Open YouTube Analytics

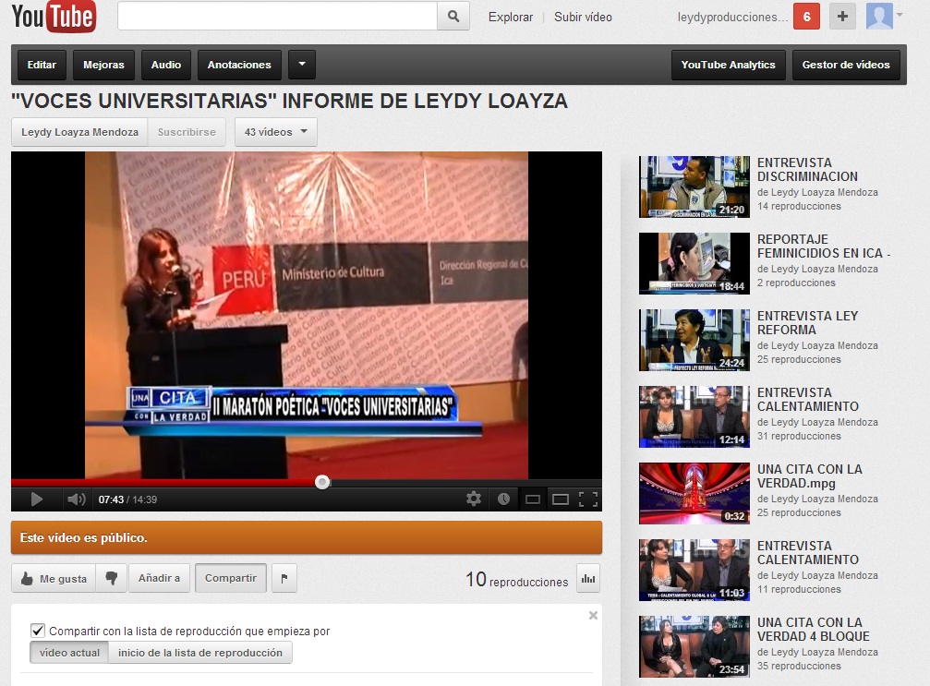tap(728, 65)
